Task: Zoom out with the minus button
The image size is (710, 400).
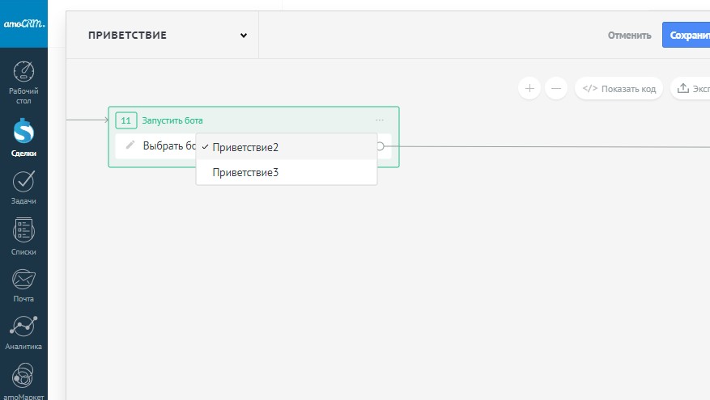Action: [x=556, y=88]
